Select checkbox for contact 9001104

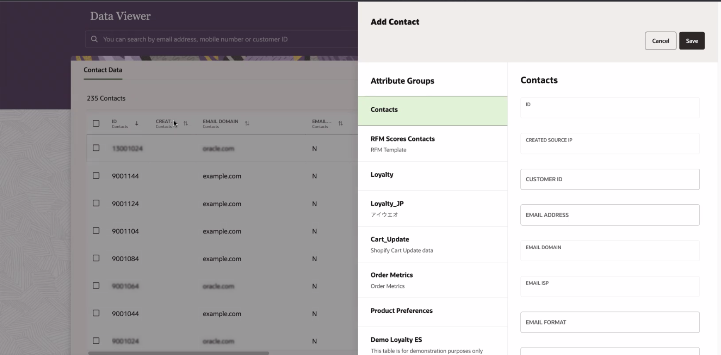click(96, 230)
